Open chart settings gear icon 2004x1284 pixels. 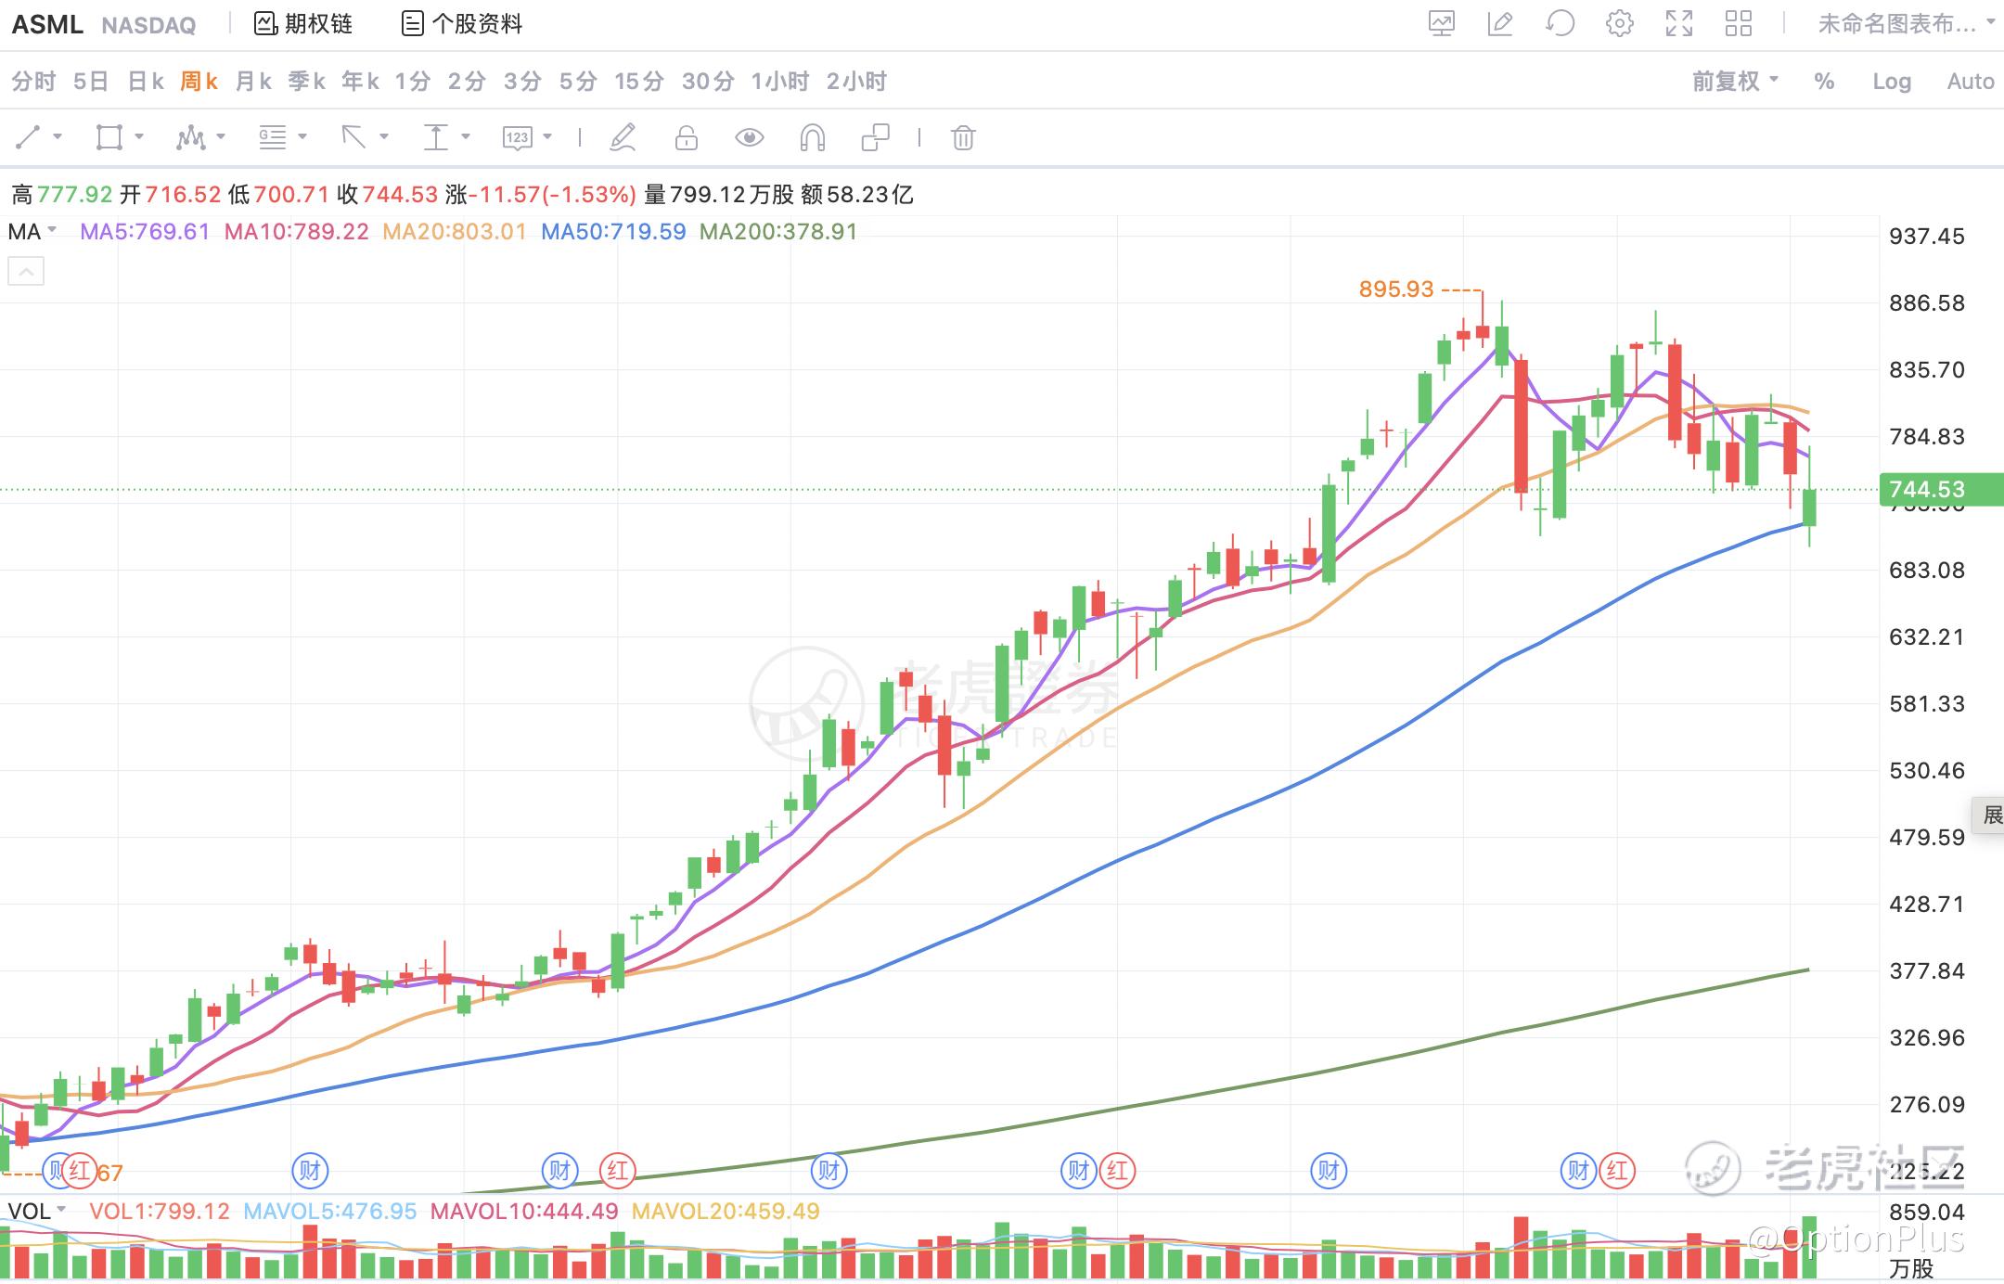click(x=1620, y=24)
